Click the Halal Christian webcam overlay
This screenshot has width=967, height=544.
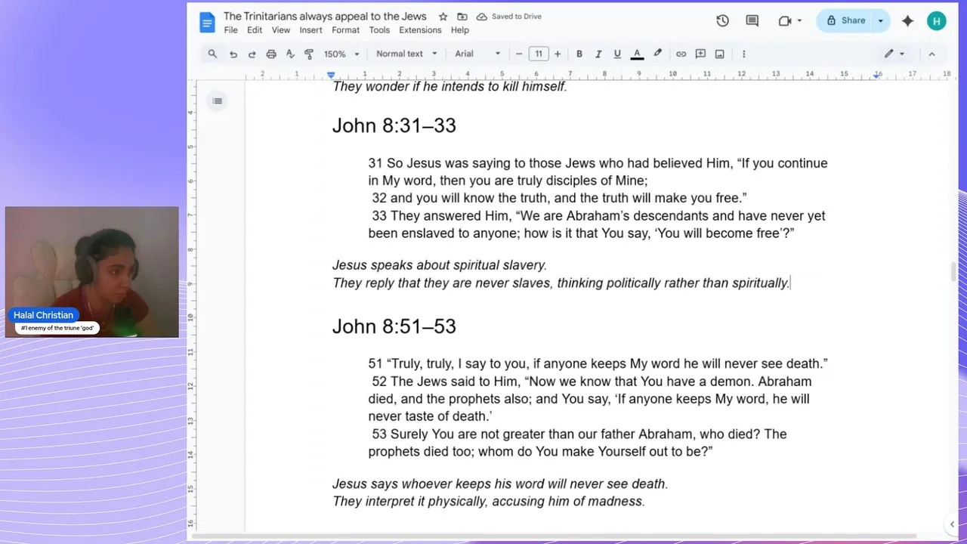click(92, 272)
